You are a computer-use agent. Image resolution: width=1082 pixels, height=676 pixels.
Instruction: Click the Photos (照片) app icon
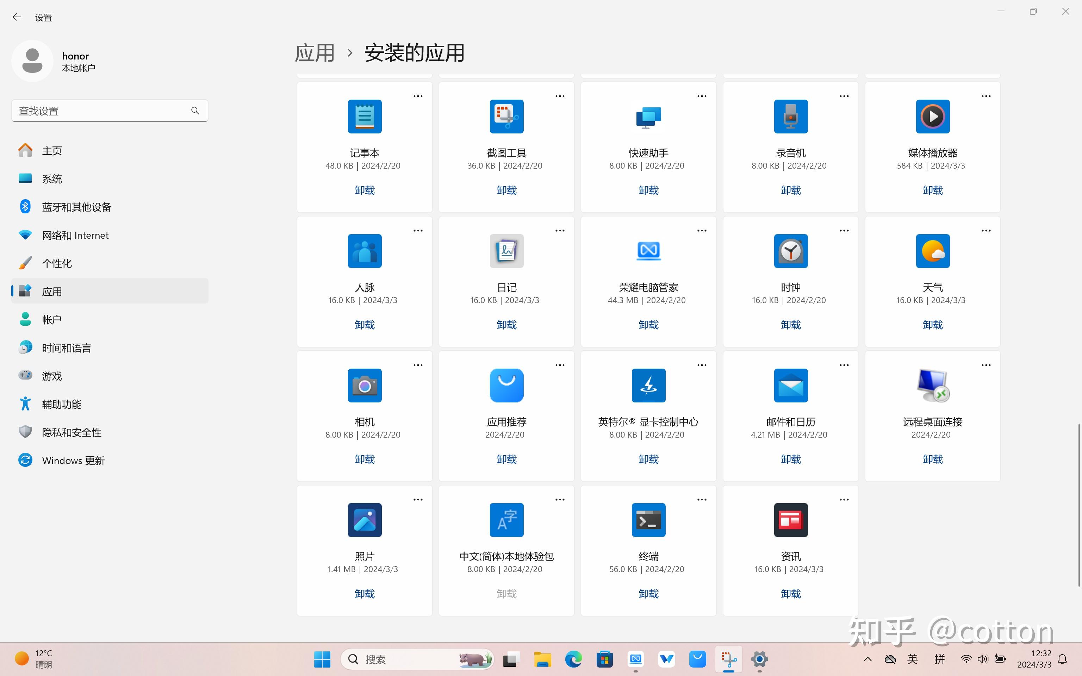tap(365, 520)
